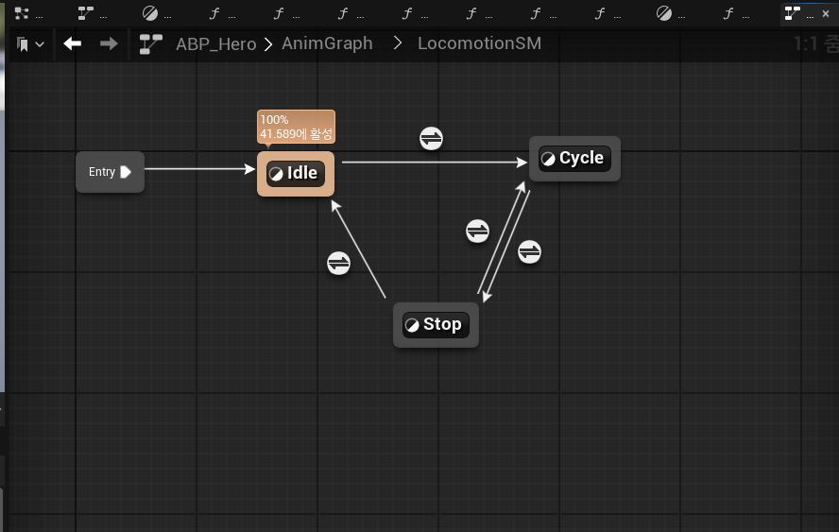The image size is (839, 532).
Task: Select the Stop to Cycle transition icon
Action: coord(477,232)
